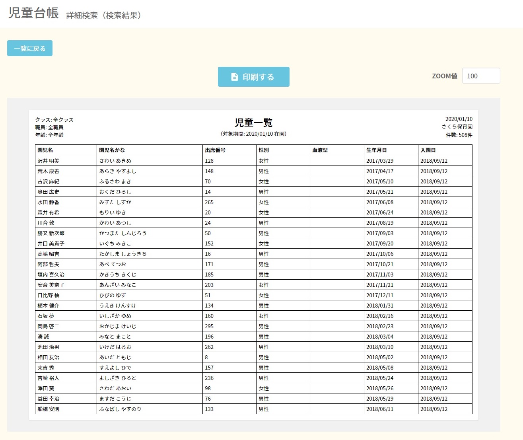Click attendance number 295
523x440 pixels.
[209, 326]
